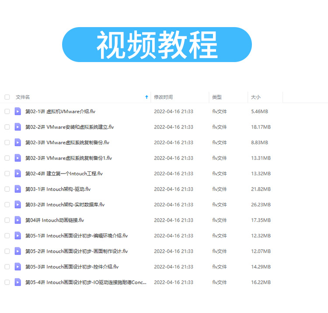The height and width of the screenshot is (313, 328).
Task: Open file 第05-3讲 Intouch画面设计初步-控件介绍.flv
Action: 72,267
